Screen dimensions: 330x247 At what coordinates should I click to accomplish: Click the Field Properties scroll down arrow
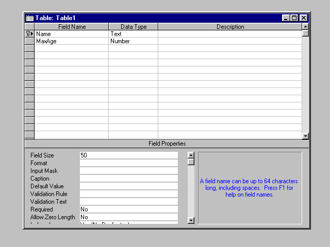(191, 220)
